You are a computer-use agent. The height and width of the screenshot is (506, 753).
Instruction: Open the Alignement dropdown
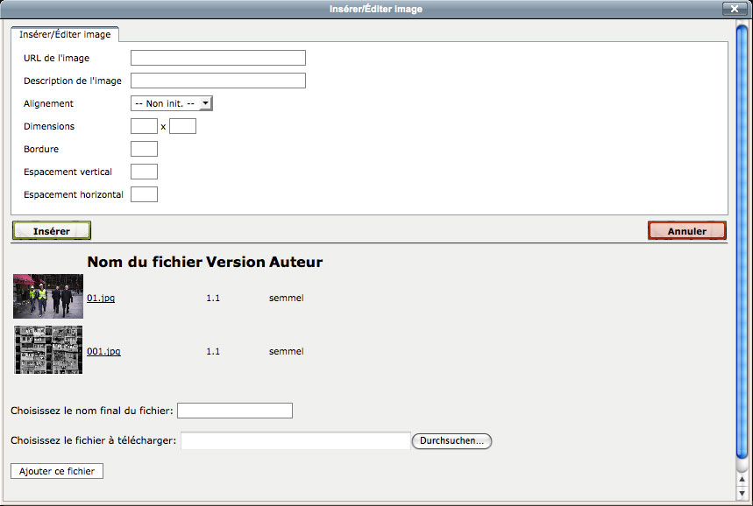point(172,103)
